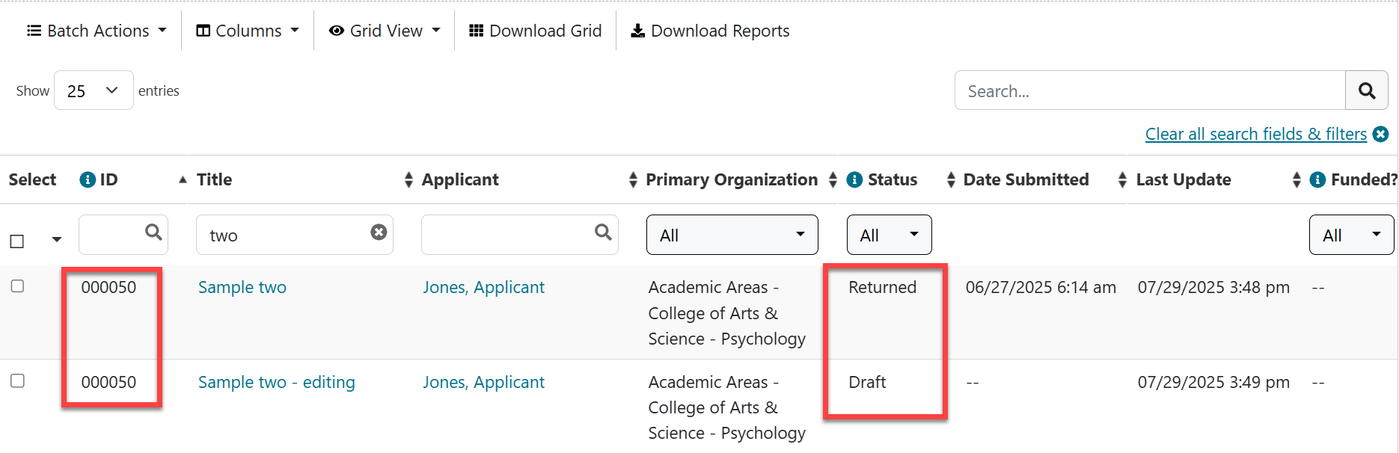Image resolution: width=1399 pixels, height=453 pixels.
Task: Click the search magnifier button
Action: pyautogui.click(x=1366, y=90)
